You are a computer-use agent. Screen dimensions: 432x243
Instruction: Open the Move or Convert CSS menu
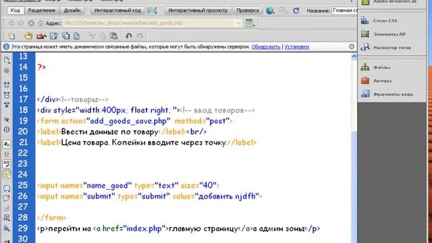pyautogui.click(x=7, y=228)
